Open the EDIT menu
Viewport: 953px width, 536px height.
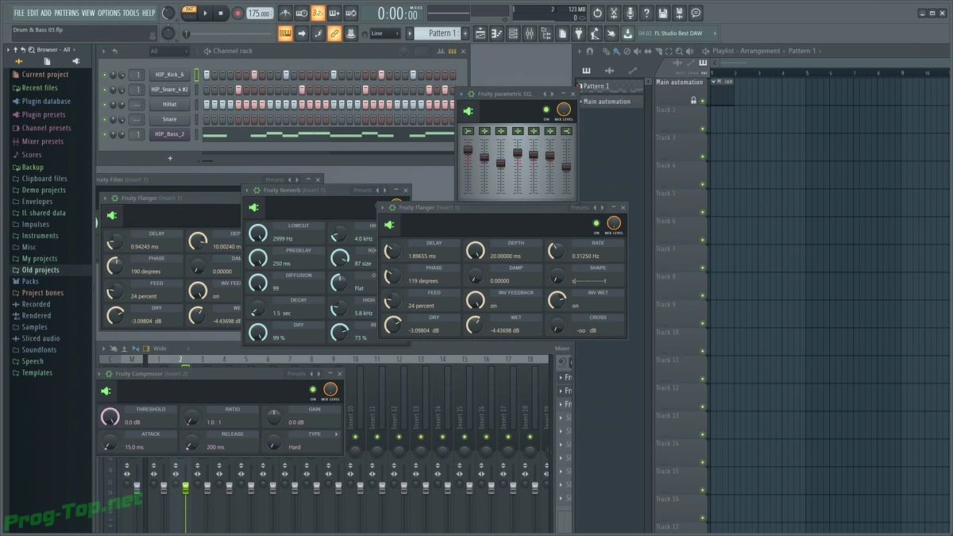33,13
